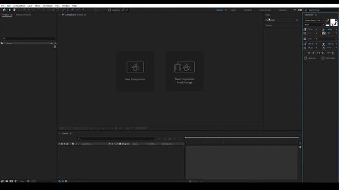Open the font size dropdown arrow

[316, 30]
